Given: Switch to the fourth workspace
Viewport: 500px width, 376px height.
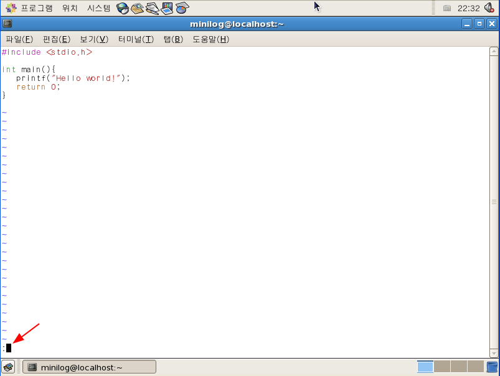Looking at the screenshot, I should coord(476,367).
